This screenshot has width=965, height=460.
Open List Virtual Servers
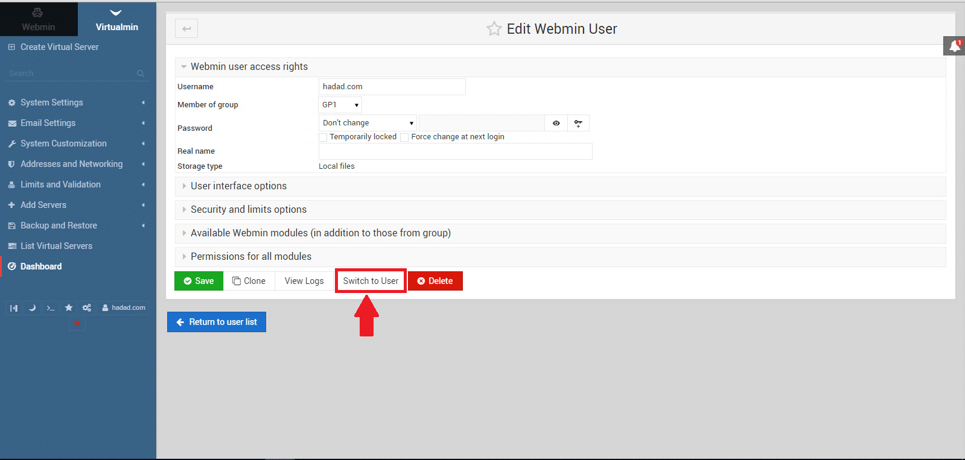pyautogui.click(x=77, y=246)
